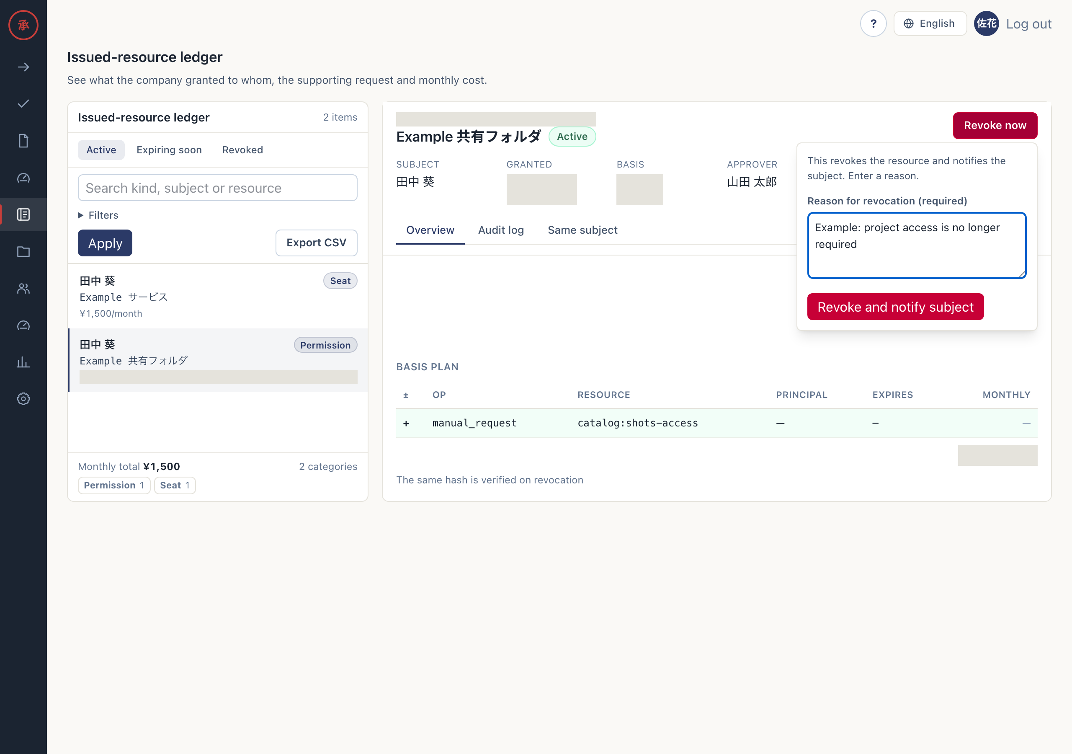Select the ledger icon in the sidebar
The height and width of the screenshot is (754, 1072).
click(23, 214)
